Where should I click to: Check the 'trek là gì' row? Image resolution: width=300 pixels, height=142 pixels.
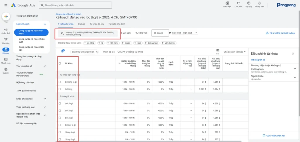[60, 118]
